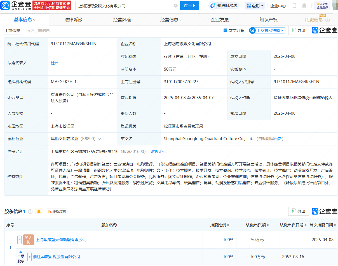Screen dimensions: 338x266
Task: Switch to the 法律诉讼 tab
Action: [73, 20]
